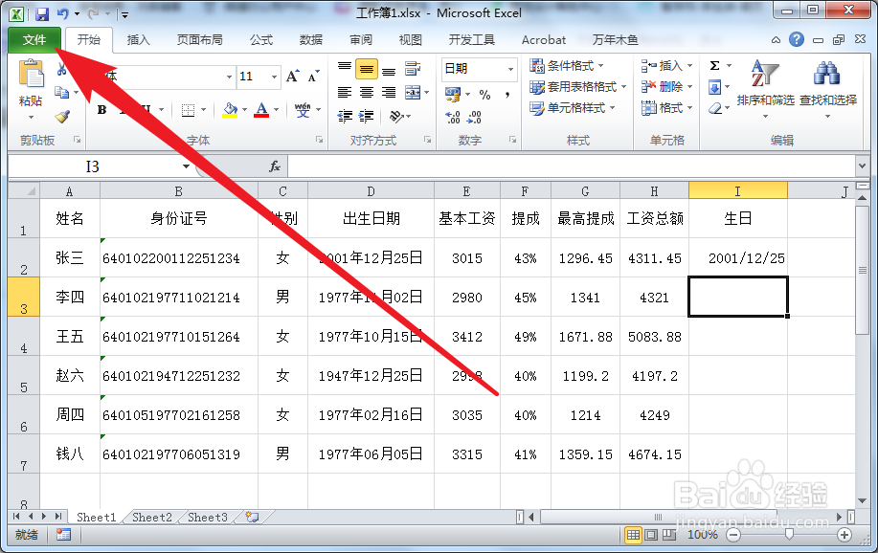Toggle bold formatting with the B icon
This screenshot has width=878, height=553.
point(100,109)
